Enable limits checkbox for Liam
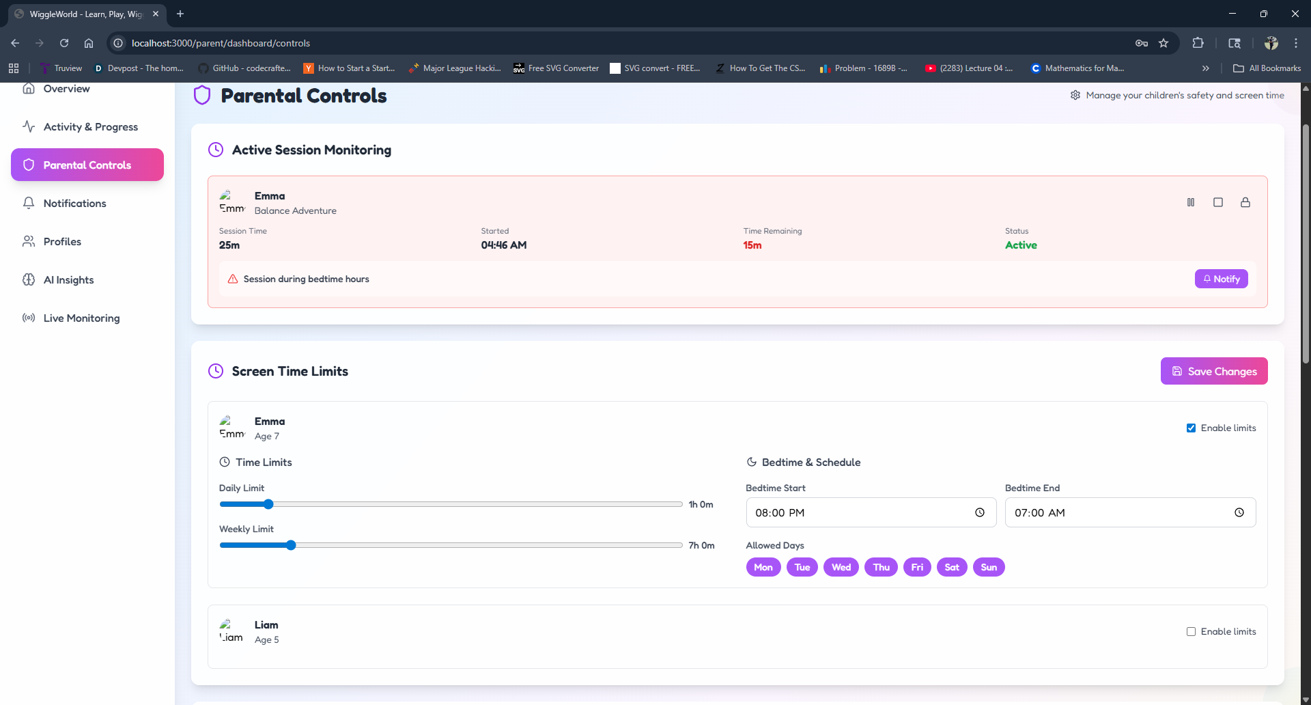This screenshot has width=1311, height=705. click(1191, 631)
